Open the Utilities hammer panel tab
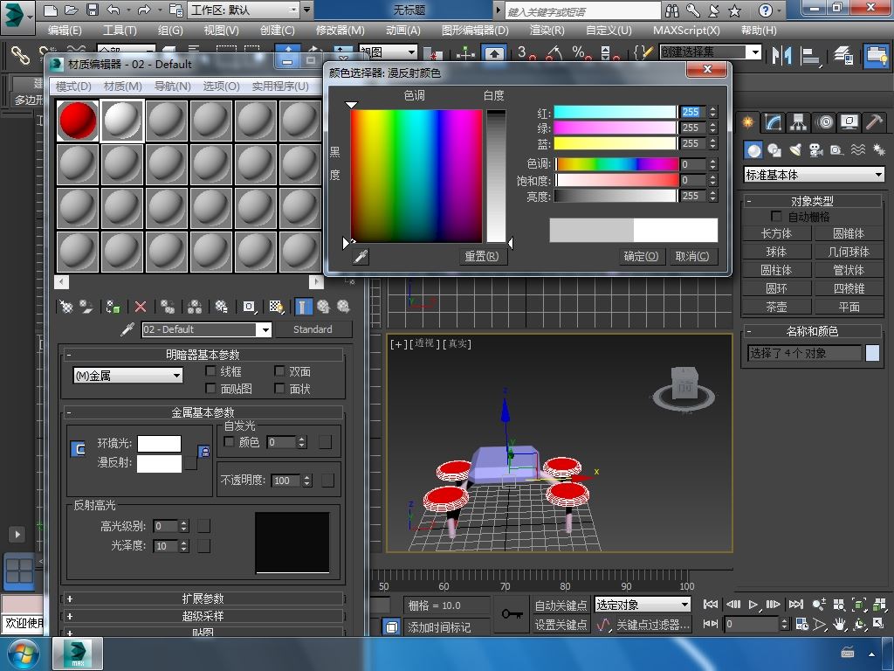This screenshot has height=671, width=894. [x=874, y=121]
